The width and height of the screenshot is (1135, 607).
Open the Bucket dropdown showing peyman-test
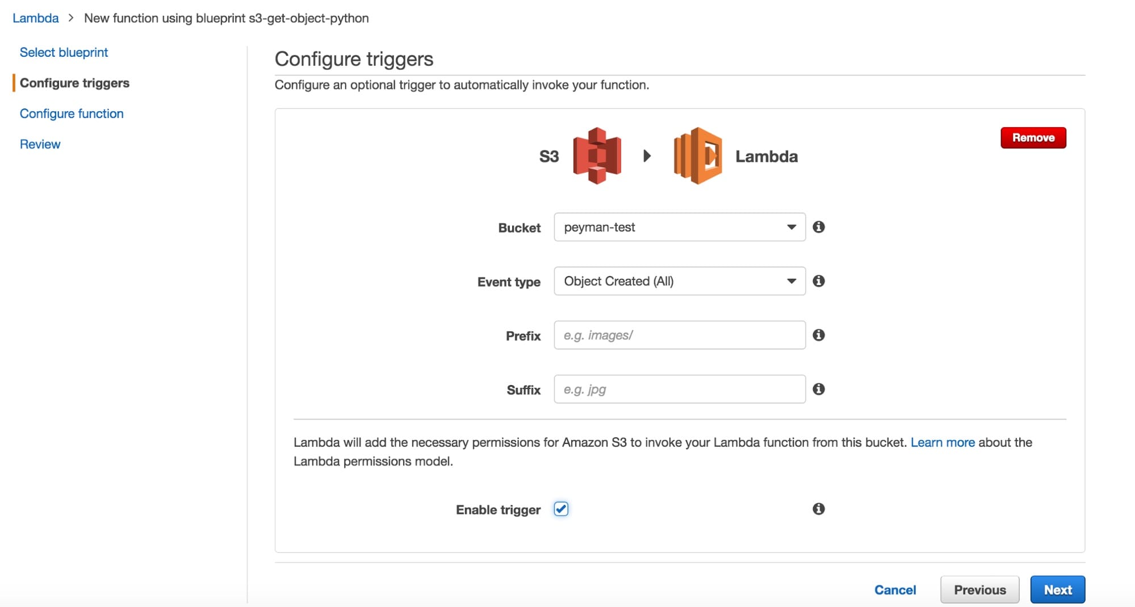(x=679, y=227)
